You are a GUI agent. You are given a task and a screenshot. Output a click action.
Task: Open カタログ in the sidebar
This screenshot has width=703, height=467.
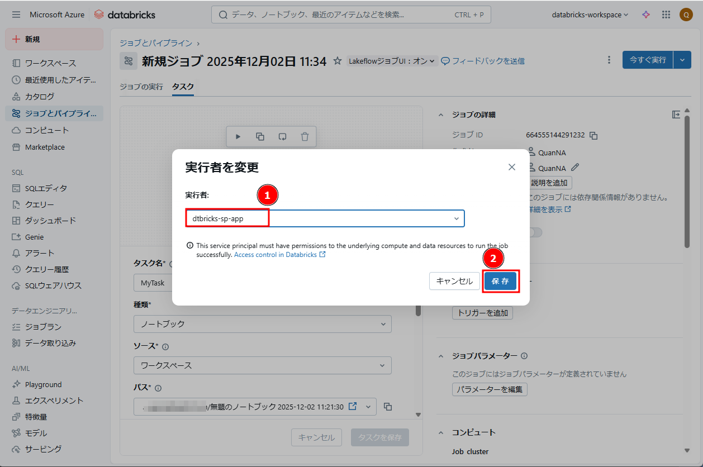pos(40,96)
